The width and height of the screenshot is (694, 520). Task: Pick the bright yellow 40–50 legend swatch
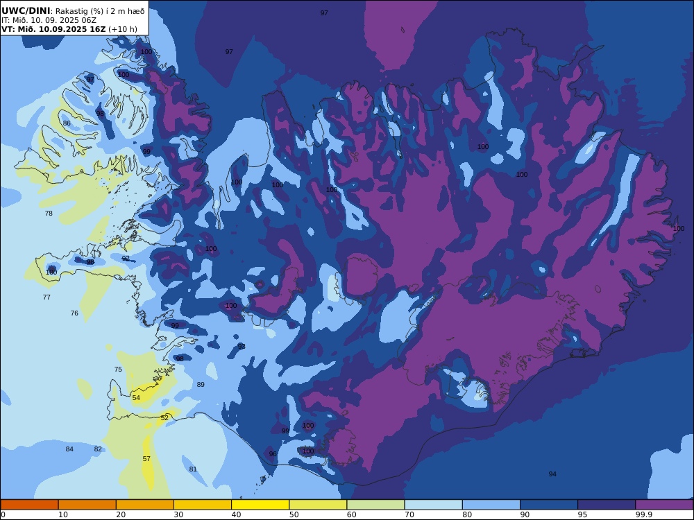point(260,505)
